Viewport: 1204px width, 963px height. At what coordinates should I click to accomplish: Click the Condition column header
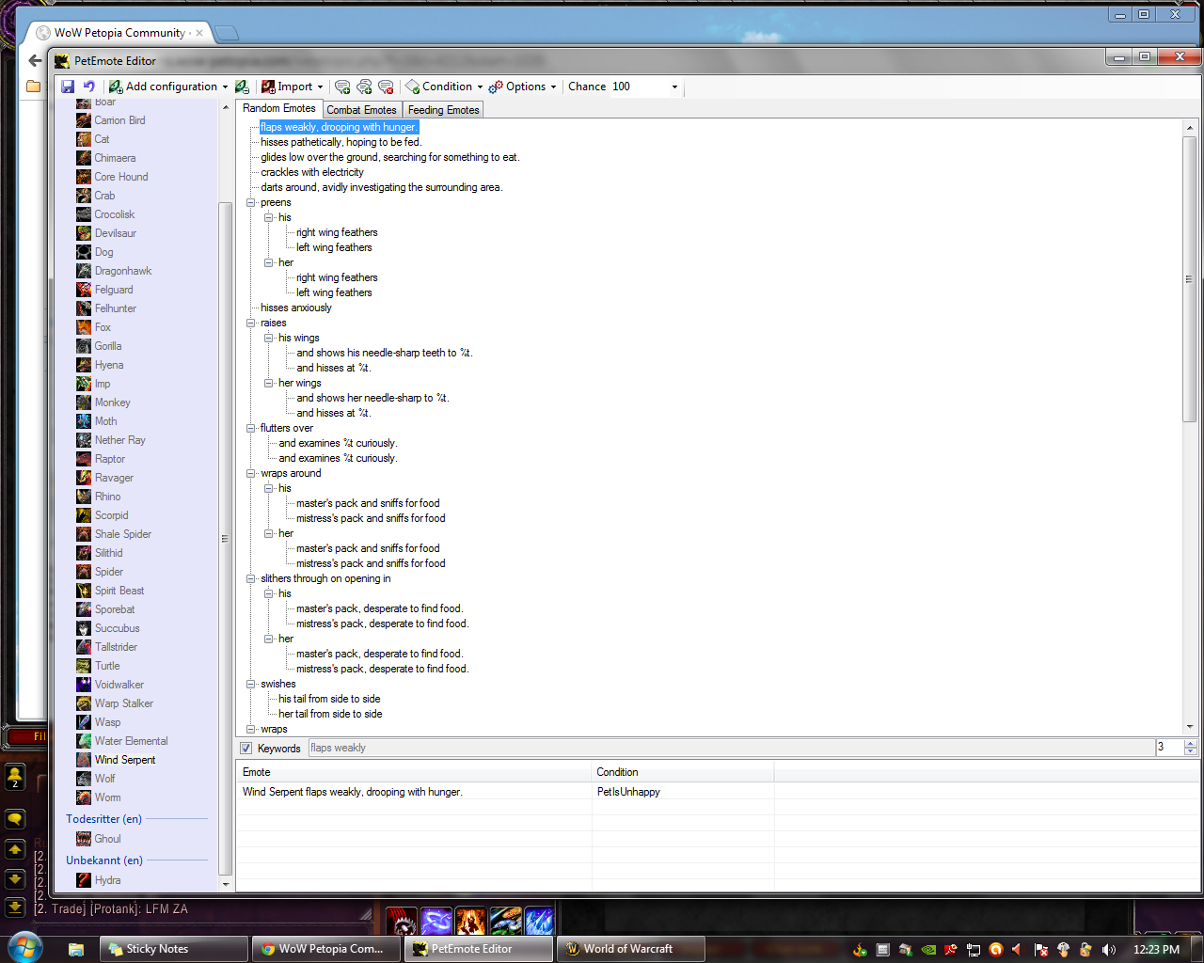pyautogui.click(x=683, y=772)
